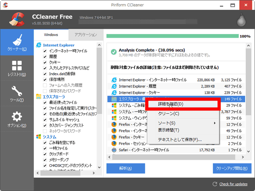
Task: Toggle タスクバー ジャンプリスト checkbox
Action: 45,126
